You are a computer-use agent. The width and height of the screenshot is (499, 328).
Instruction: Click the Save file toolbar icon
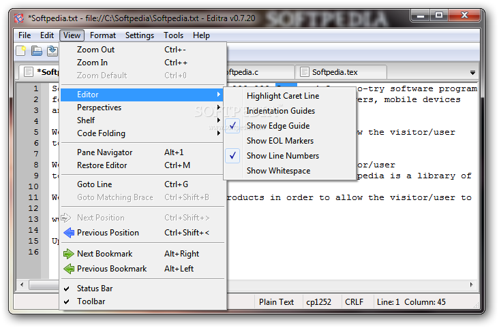click(x=52, y=51)
